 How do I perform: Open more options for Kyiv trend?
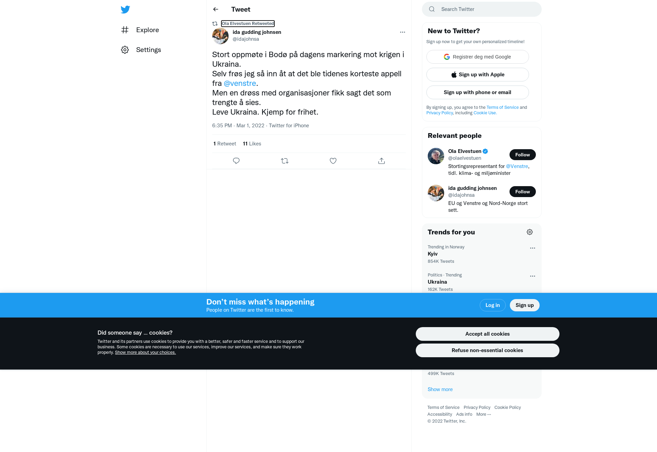(x=532, y=248)
